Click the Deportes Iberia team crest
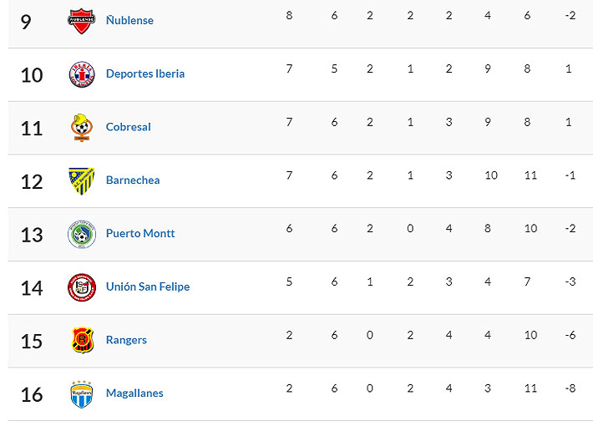 coord(81,74)
